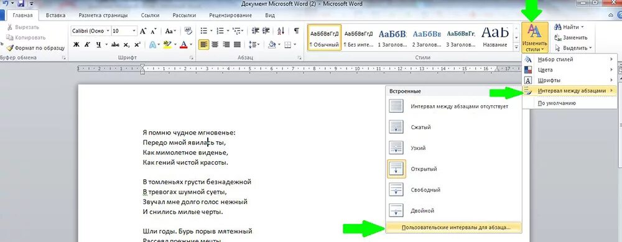Save document from Quick Access toolbar

[21, 4]
